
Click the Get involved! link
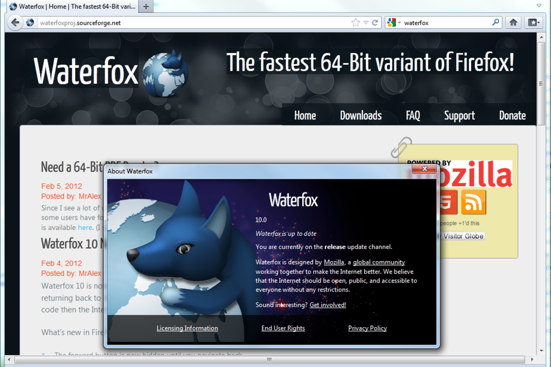328,305
